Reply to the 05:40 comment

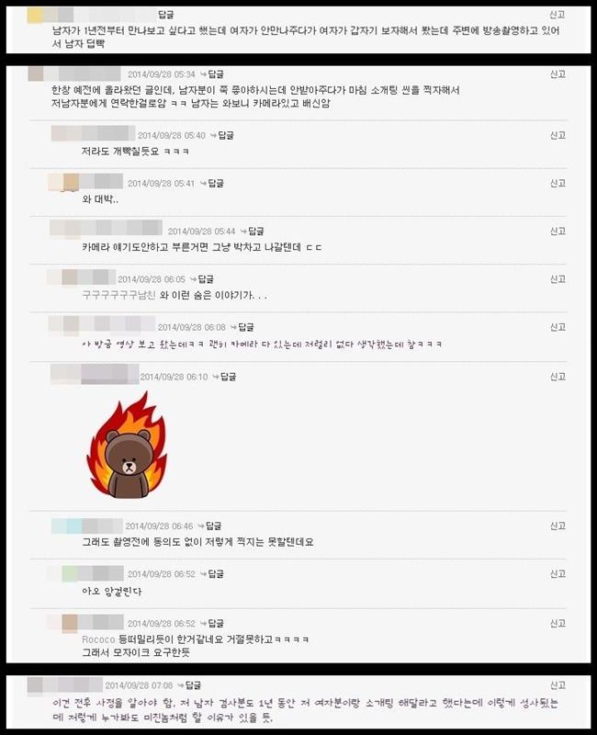[226, 135]
